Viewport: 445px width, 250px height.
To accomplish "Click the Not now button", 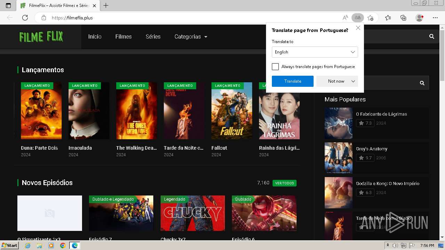I will (x=336, y=81).
